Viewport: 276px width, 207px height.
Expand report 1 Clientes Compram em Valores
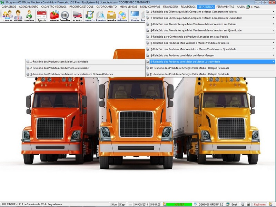[x=210, y=12]
